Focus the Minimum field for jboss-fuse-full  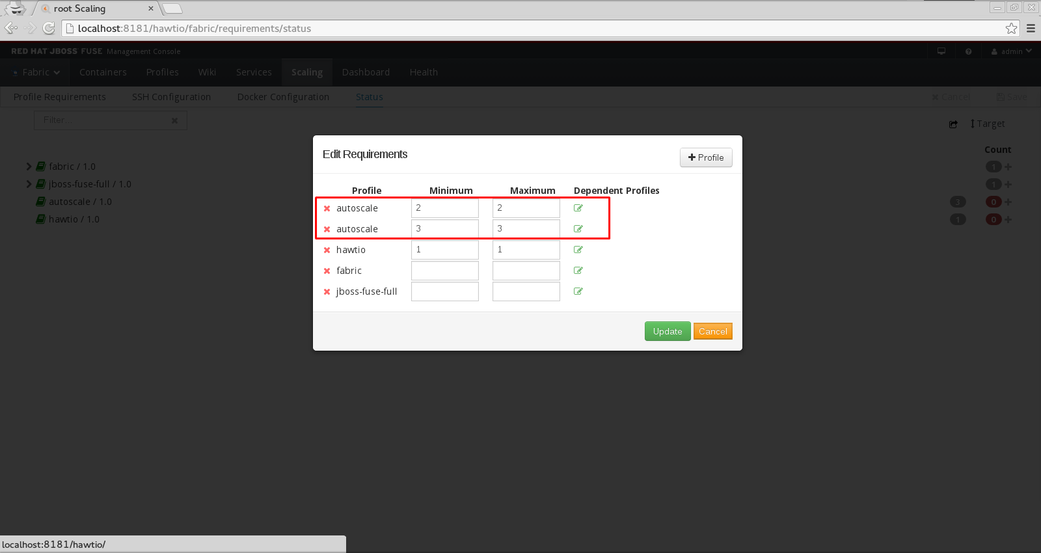(x=445, y=291)
